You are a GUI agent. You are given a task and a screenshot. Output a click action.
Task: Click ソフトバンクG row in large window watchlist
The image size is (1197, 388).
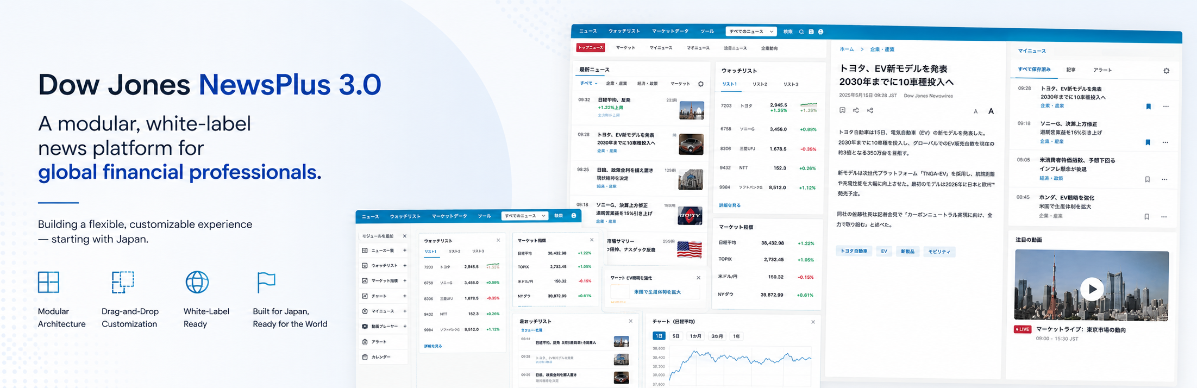point(768,187)
